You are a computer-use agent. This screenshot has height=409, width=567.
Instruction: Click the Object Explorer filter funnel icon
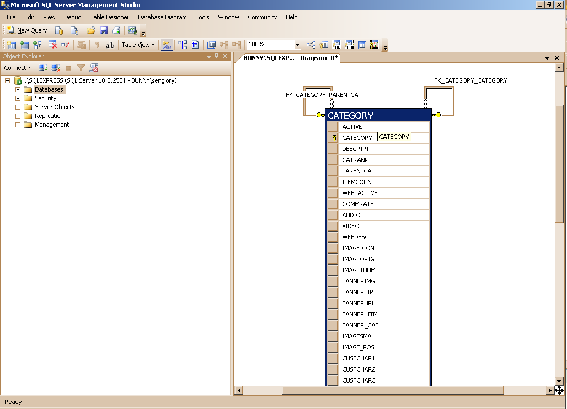pyautogui.click(x=81, y=68)
